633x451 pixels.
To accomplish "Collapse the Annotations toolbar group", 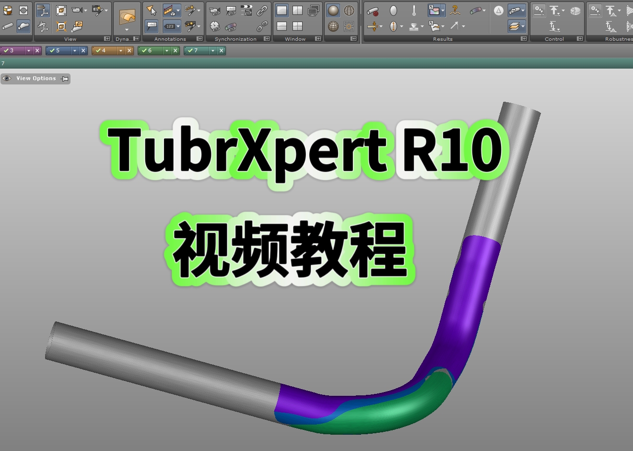I will click(199, 39).
